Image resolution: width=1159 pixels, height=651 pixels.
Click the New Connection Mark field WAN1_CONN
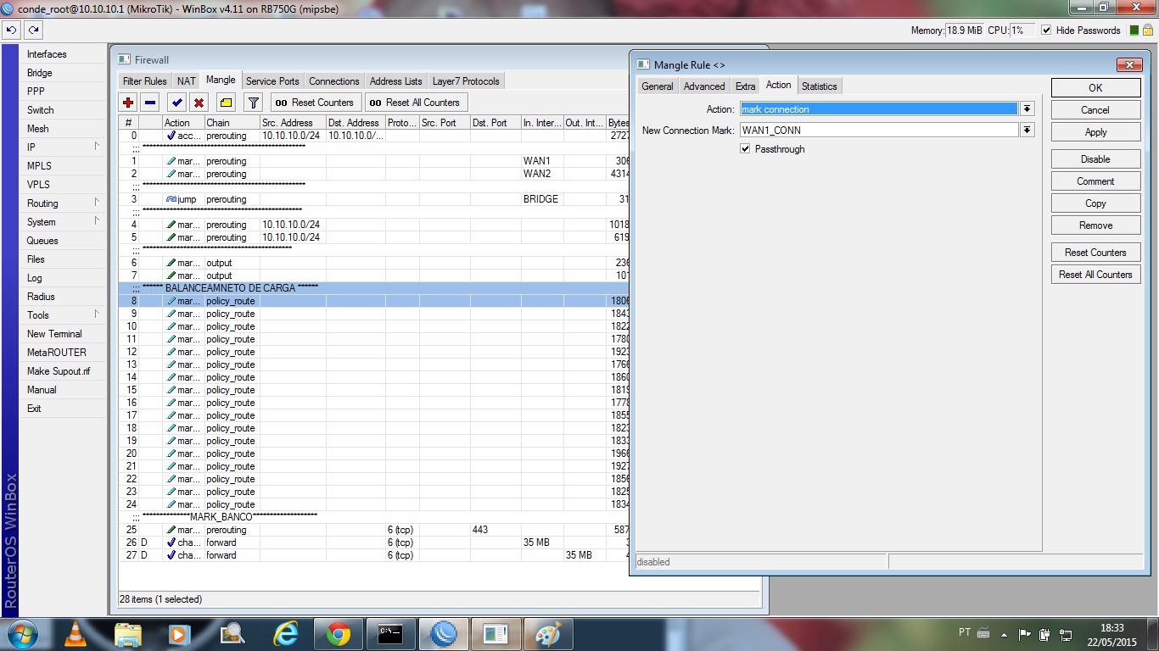pyautogui.click(x=879, y=131)
